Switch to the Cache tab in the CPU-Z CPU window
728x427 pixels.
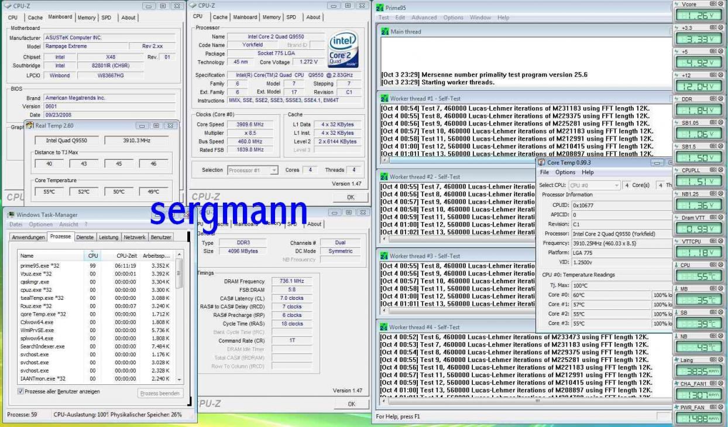221,17
